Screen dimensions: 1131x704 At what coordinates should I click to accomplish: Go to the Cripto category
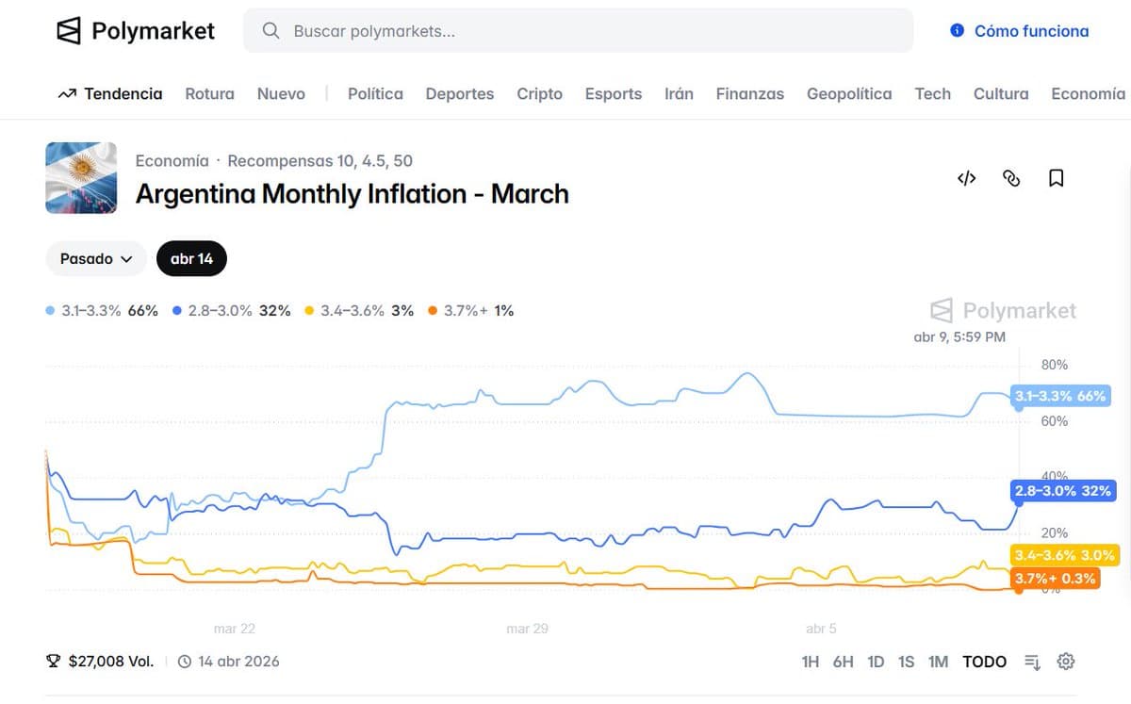539,94
